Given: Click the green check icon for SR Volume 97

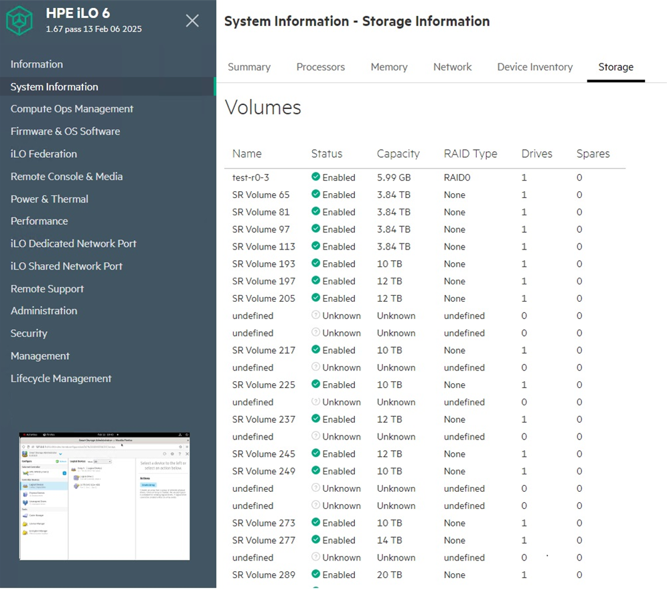Looking at the screenshot, I should [315, 229].
